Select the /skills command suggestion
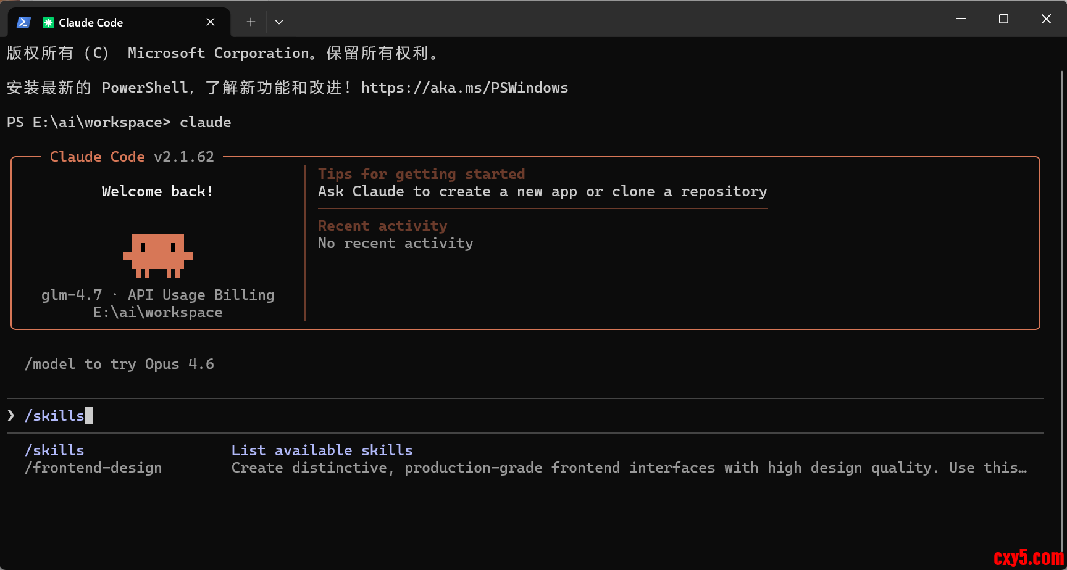The image size is (1067, 570). click(54, 450)
